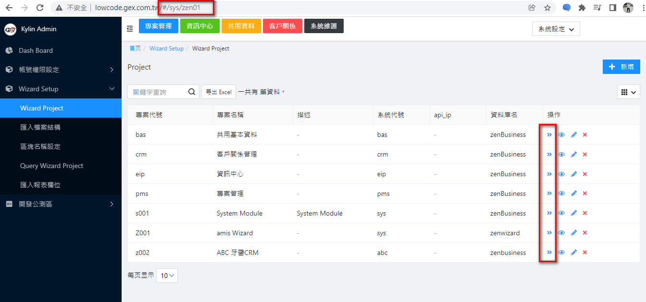The width and height of the screenshot is (646, 302).
Task: Delete the s001 System Module row
Action: click(585, 213)
